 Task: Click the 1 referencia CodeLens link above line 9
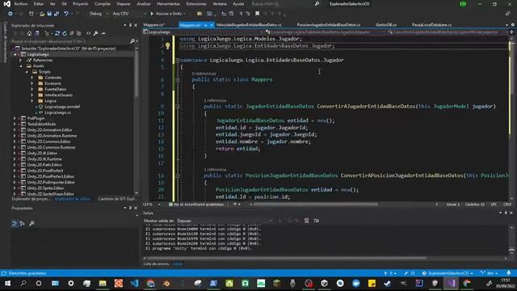click(x=215, y=100)
